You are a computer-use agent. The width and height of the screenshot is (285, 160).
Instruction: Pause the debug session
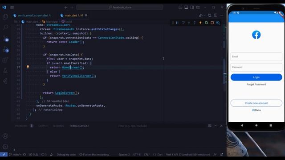(177, 23)
